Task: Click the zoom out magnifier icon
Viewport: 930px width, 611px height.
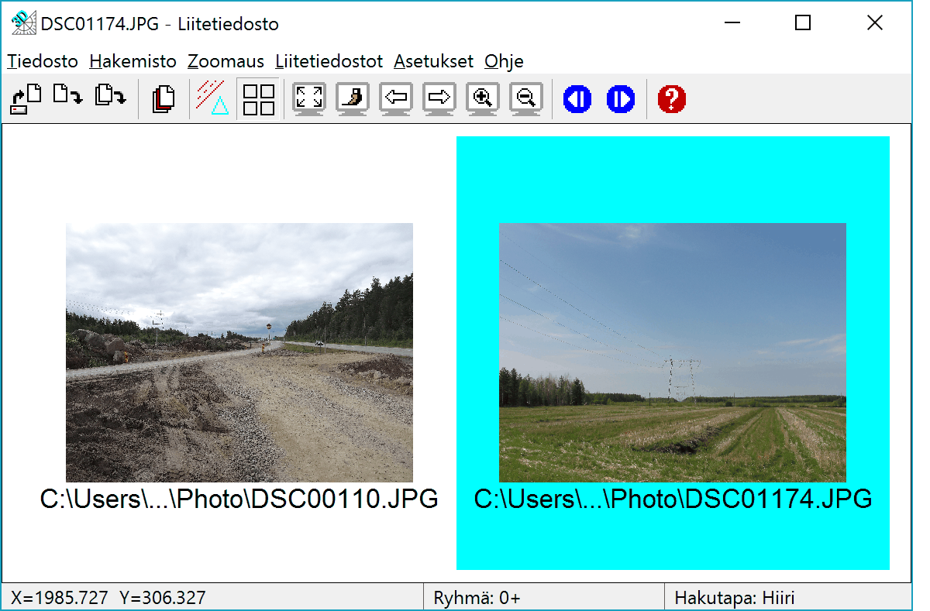Action: 526,99
